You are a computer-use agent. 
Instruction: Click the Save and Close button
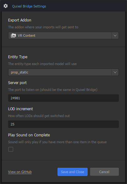[x=73, y=172]
